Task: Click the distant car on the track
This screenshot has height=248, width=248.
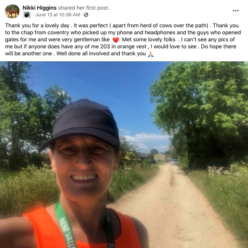Action: (175, 162)
